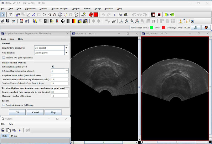Image resolution: width=212 pixels, height=144 pixels.
Task: Enable Create deformation field image
Action: pos(4,105)
